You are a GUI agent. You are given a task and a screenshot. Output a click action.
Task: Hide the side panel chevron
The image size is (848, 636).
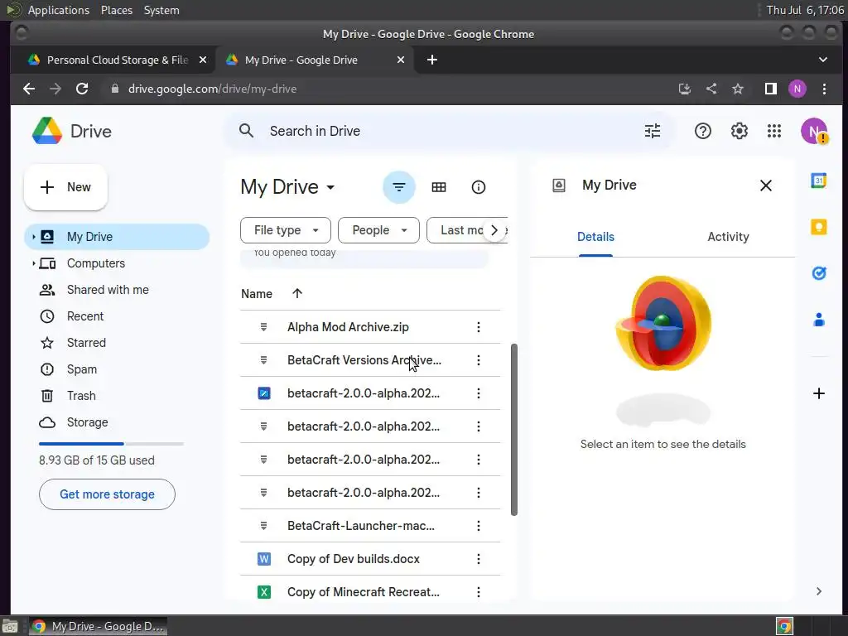[818, 591]
